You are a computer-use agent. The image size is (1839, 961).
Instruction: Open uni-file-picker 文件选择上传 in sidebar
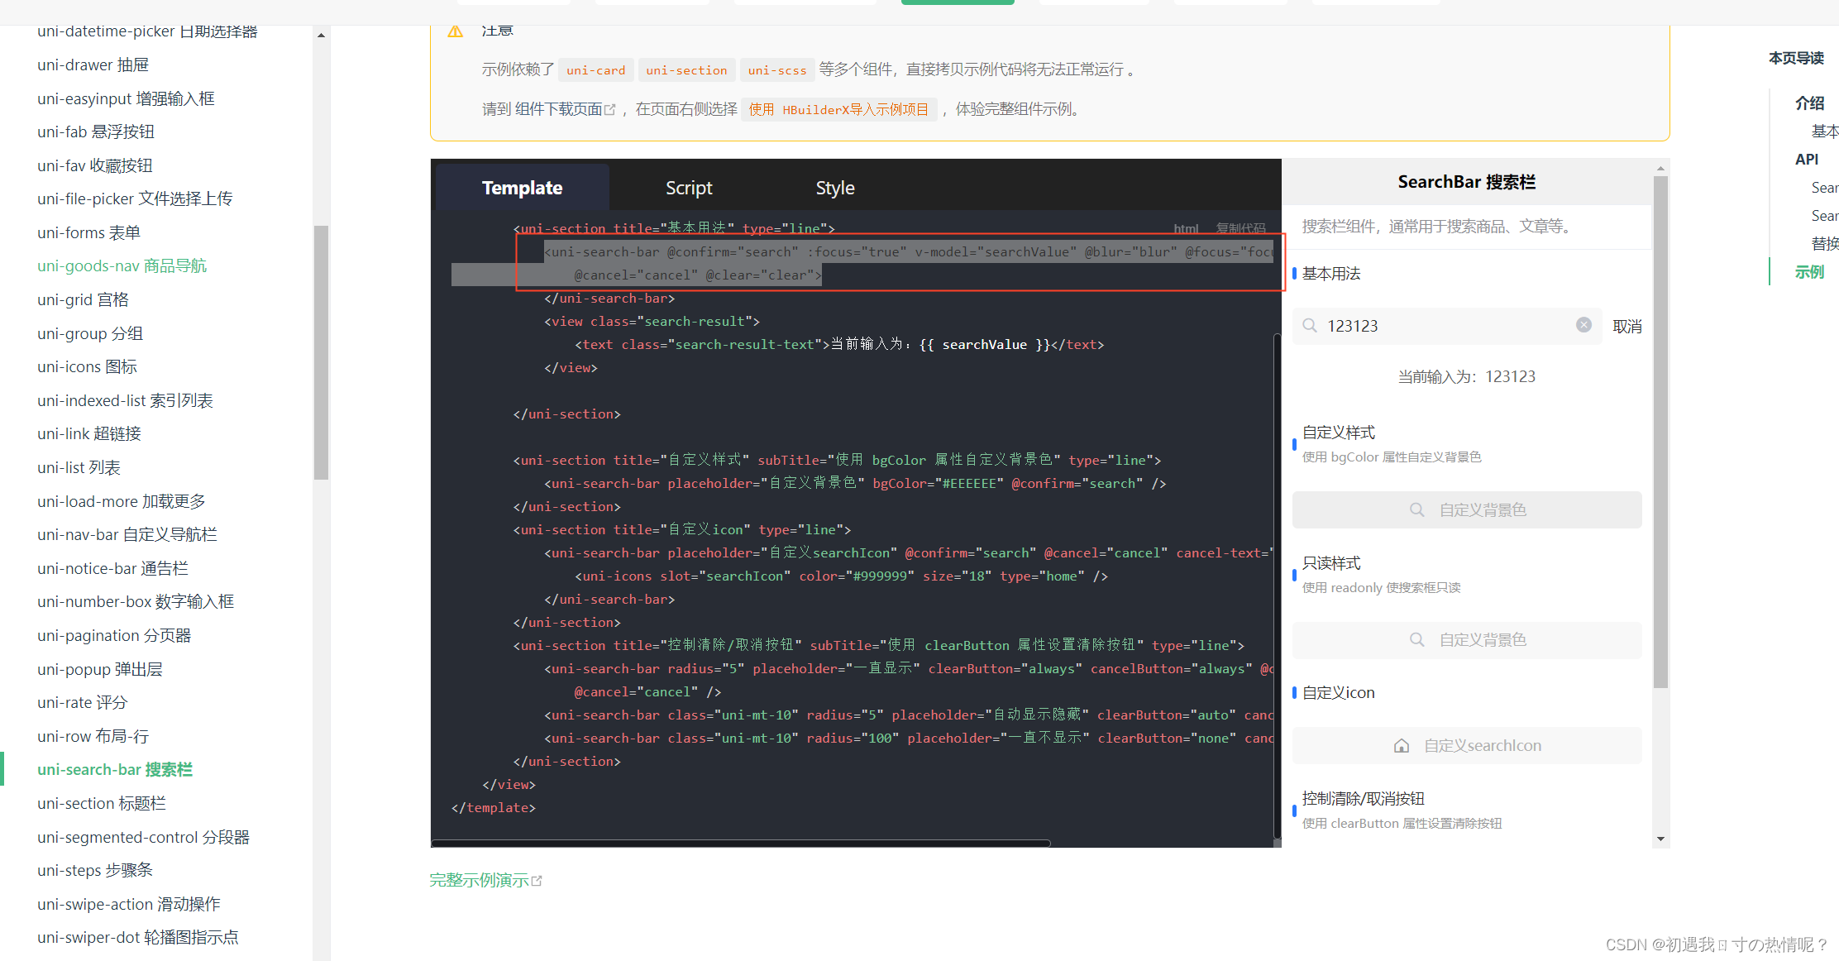point(135,198)
